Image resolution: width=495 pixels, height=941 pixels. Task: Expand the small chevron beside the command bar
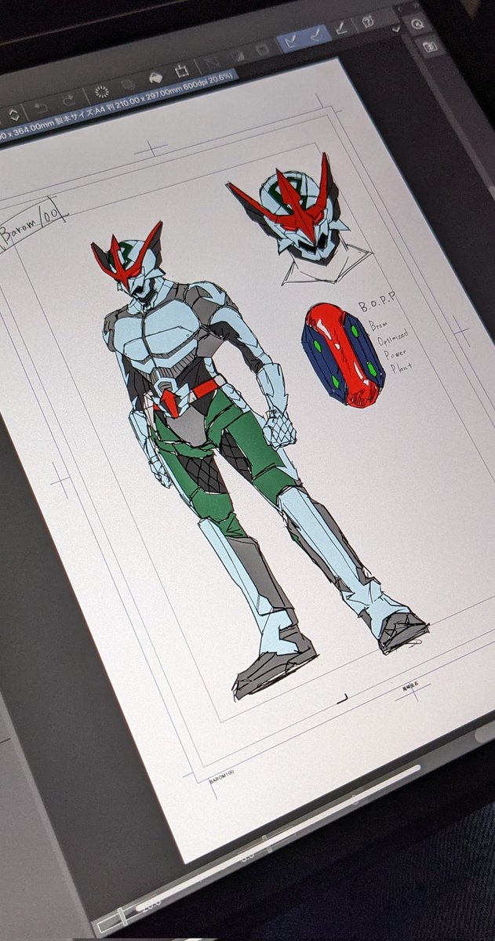pyautogui.click(x=397, y=30)
